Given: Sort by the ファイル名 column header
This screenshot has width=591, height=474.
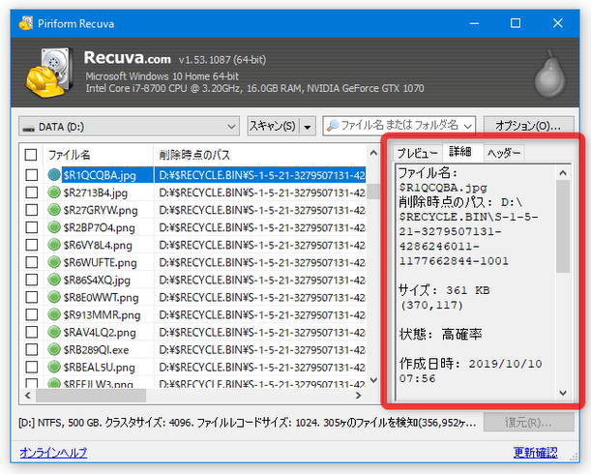Looking at the screenshot, I should point(98,155).
